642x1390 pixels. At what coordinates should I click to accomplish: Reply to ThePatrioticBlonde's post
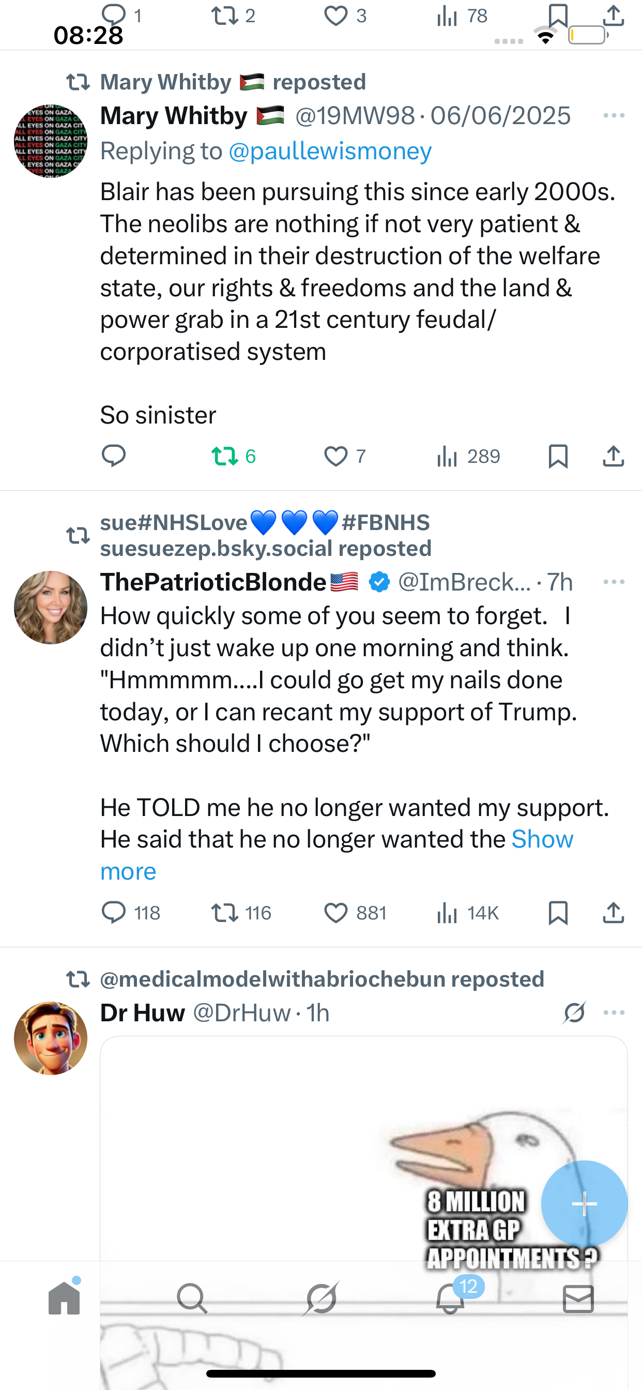click(x=114, y=913)
